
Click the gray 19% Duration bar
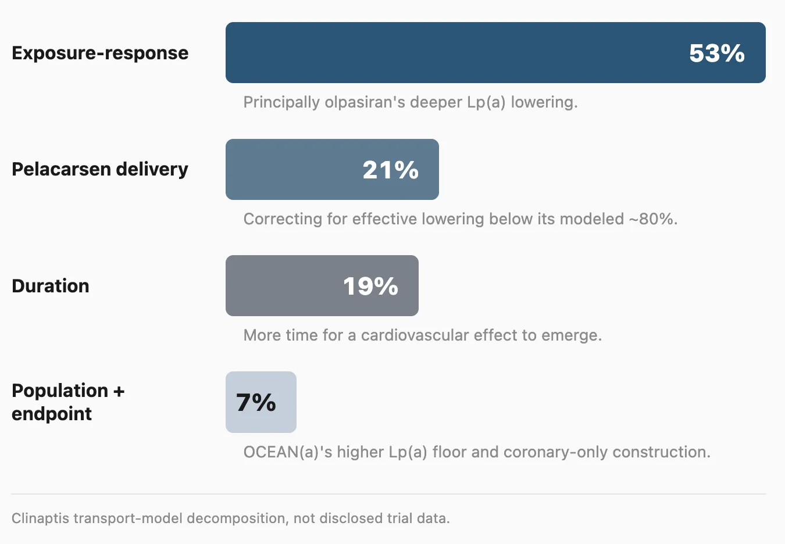[322, 285]
